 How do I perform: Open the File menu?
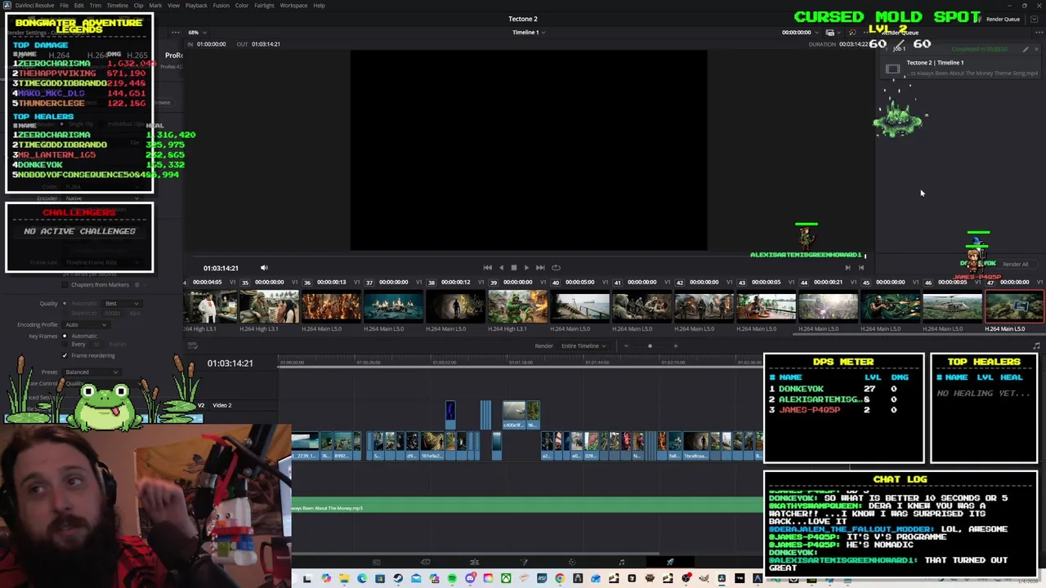(64, 5)
